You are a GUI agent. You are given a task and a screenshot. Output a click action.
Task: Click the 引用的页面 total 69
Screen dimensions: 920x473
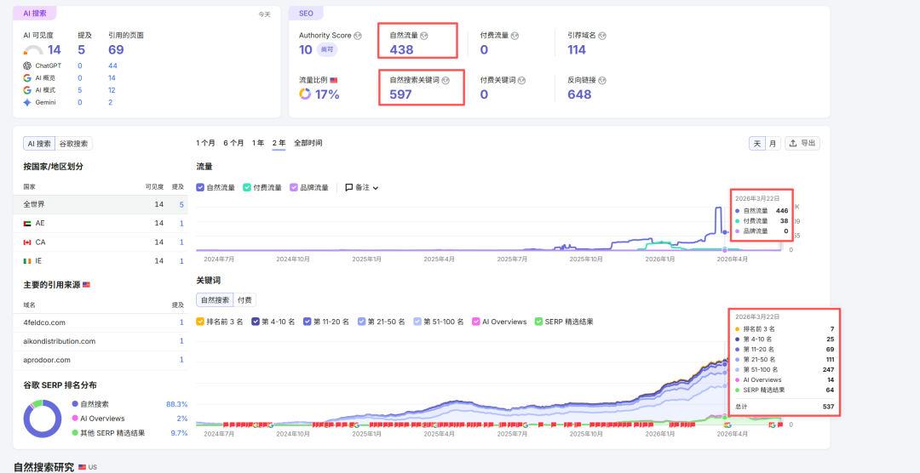tap(116, 50)
